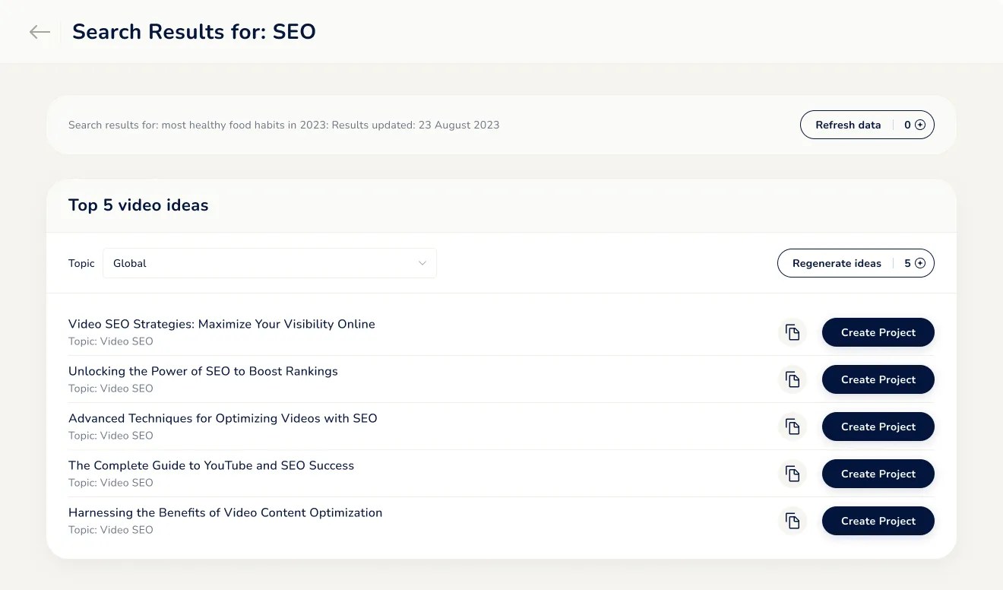1003x590 pixels.
Task: Copy the 'Advanced Techniques for Optimizing Videos' idea
Action: [x=793, y=427]
